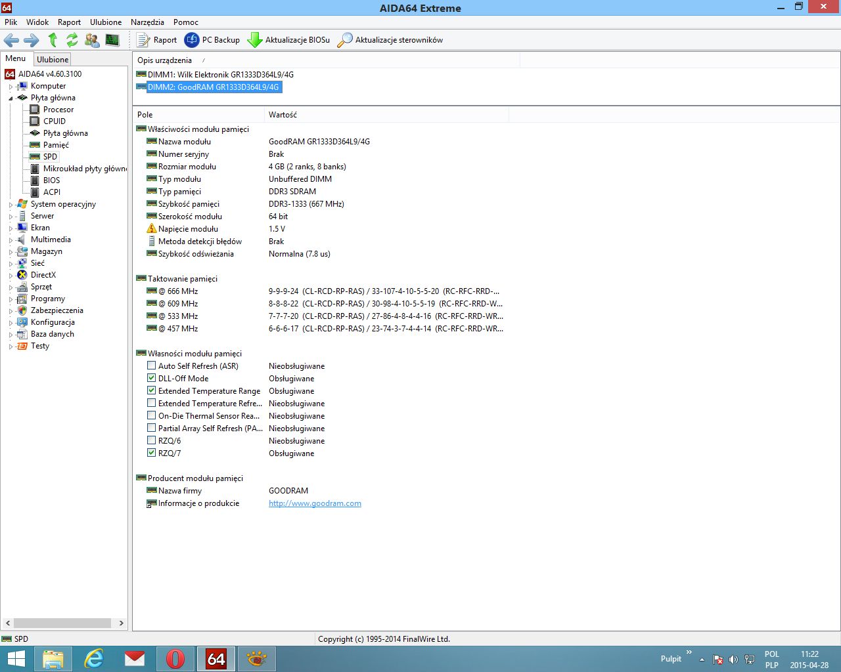Switch to the Ulubione tab in sidebar
The image size is (841, 672).
coord(53,60)
